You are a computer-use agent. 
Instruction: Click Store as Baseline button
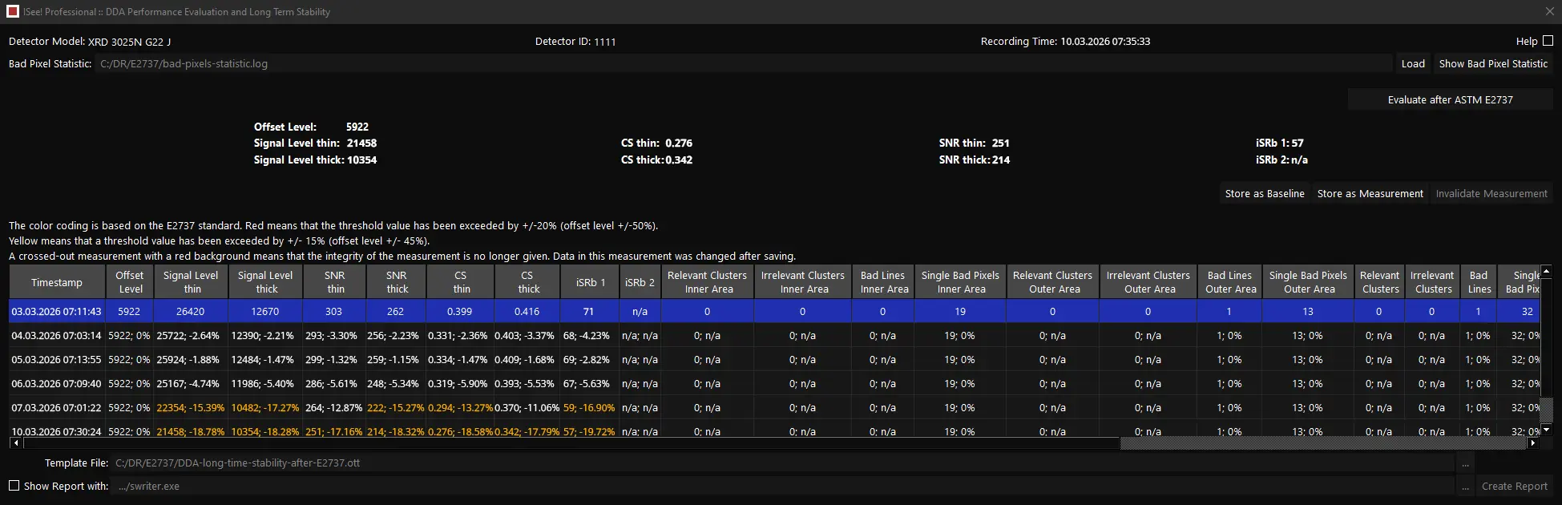point(1264,193)
